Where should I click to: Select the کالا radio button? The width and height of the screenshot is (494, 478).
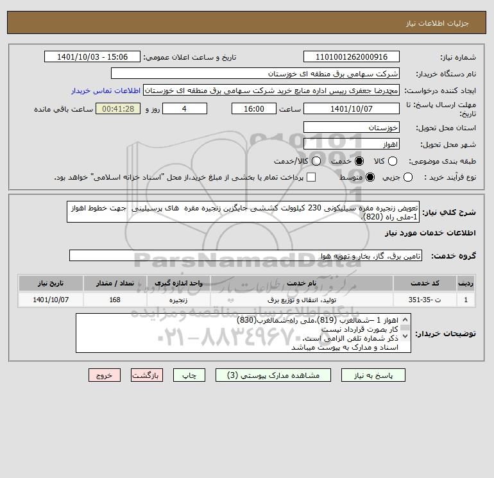393,161
